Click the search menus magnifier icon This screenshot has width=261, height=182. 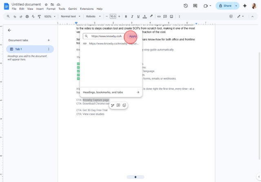tap(8, 16)
